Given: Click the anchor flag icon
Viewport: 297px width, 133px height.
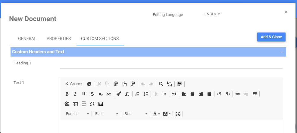Looking at the screenshot, I should 255,94.
